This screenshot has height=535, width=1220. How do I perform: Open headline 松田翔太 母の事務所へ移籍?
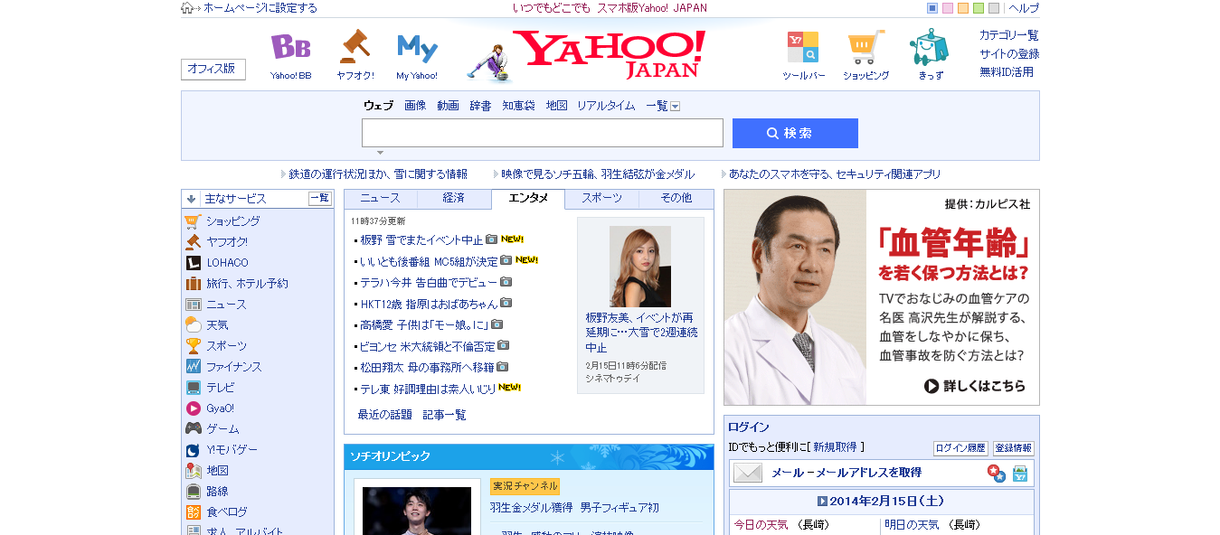[427, 367]
